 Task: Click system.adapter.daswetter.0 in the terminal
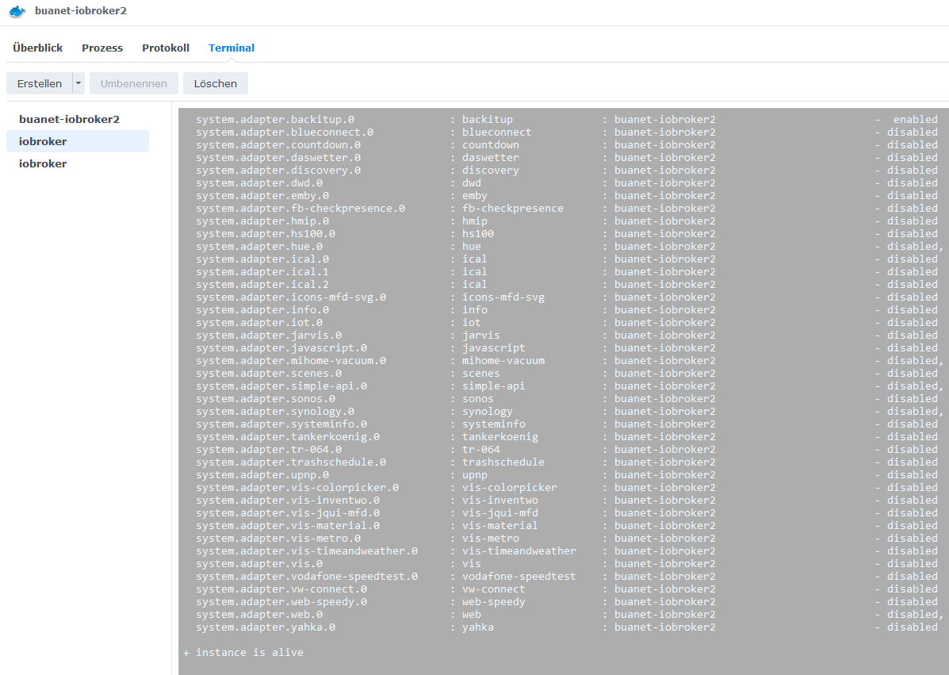click(278, 157)
